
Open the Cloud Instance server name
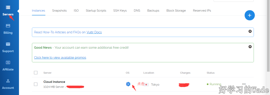(54, 82)
